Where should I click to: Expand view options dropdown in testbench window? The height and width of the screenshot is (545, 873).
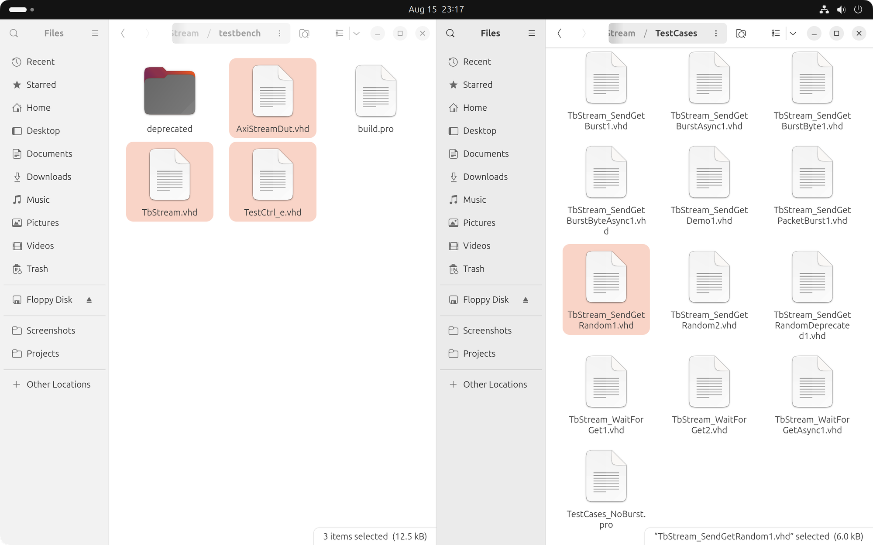coord(357,33)
